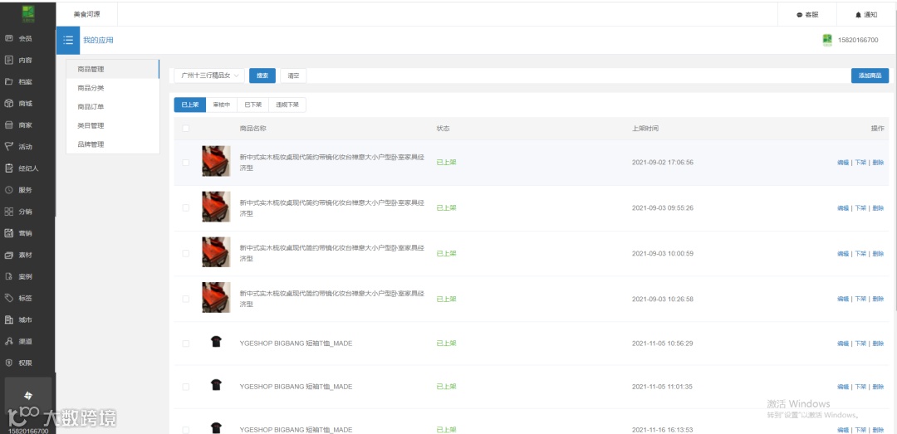
Task: Open the 服务 service clock icon
Action: pos(8,190)
